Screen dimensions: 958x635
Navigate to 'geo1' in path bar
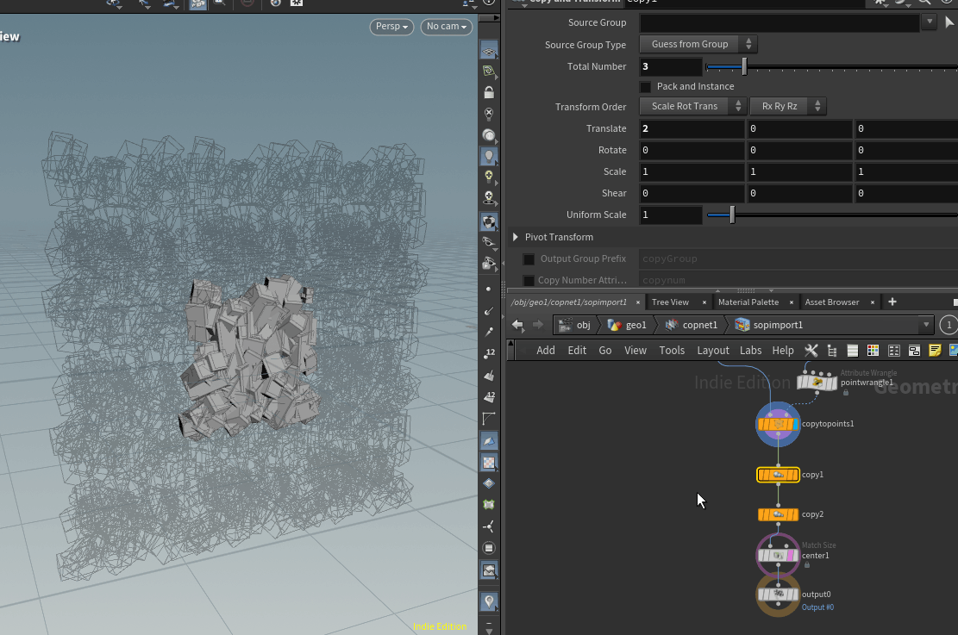(629, 325)
